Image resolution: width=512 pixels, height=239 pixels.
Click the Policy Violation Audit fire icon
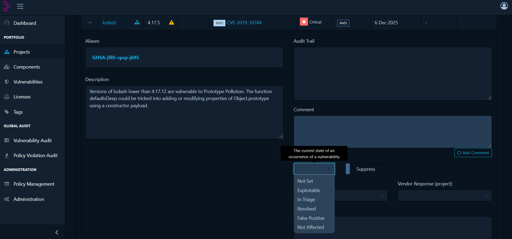[7, 155]
